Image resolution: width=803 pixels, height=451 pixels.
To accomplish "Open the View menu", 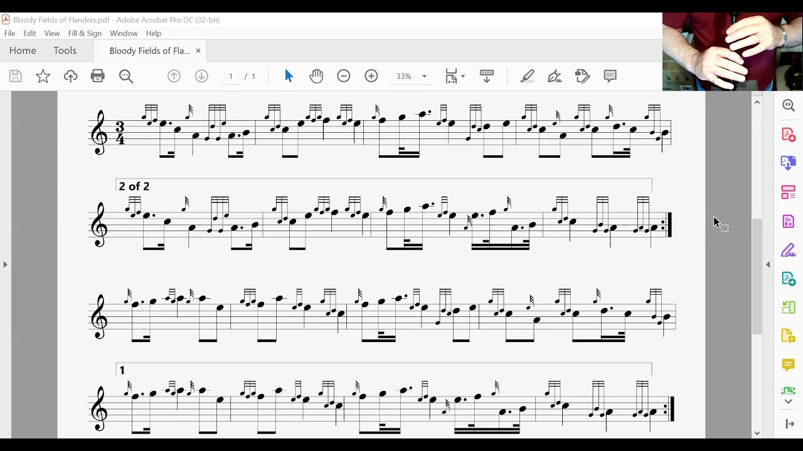I will click(x=52, y=33).
